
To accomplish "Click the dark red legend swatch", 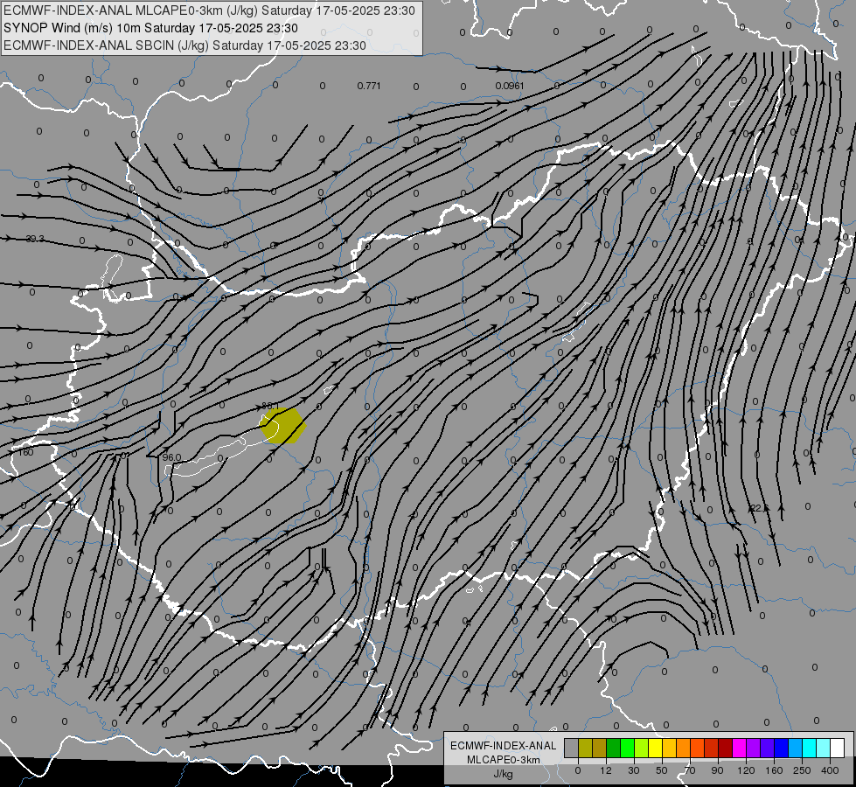I will coord(726,749).
